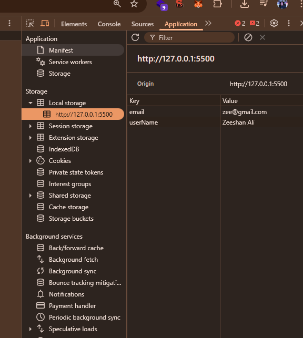Open DevTools settings gear
Screen dimensions: 303x338
(x=274, y=23)
